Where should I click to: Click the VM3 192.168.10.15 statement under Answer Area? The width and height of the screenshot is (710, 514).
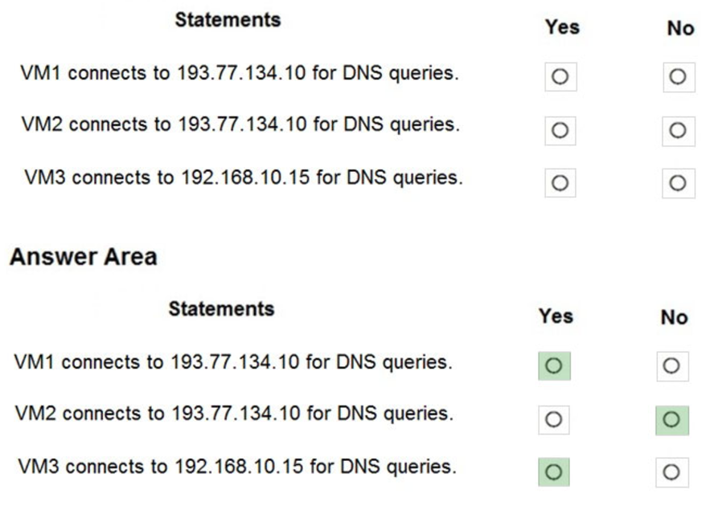point(236,467)
